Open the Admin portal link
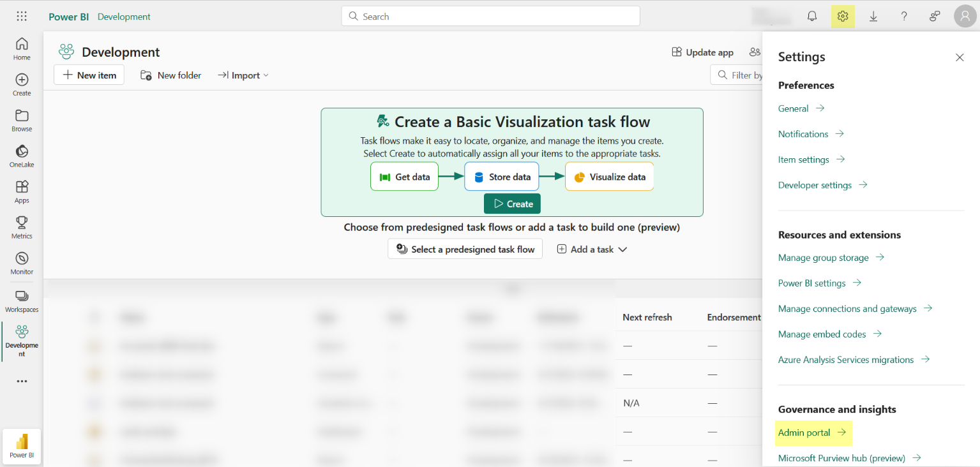 [812, 433]
